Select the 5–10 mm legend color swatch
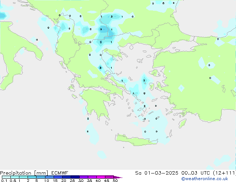 pos(41,177)
